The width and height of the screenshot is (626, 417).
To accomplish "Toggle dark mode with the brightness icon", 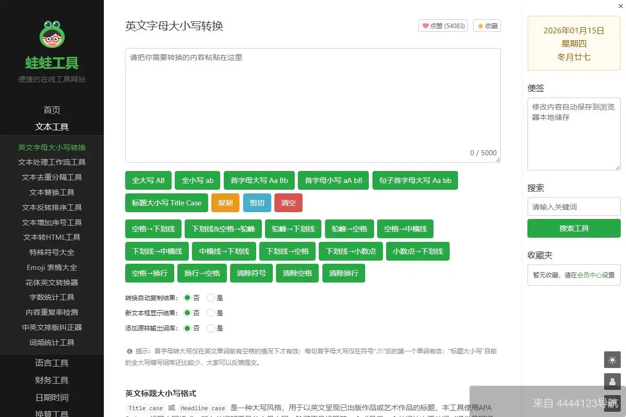I will pyautogui.click(x=612, y=360).
